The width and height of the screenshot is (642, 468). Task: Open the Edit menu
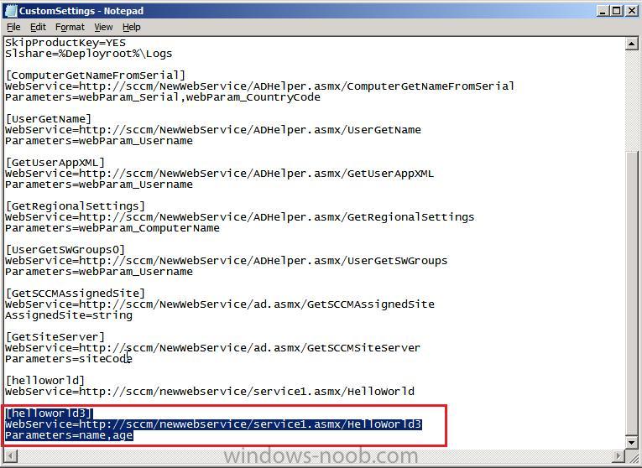[x=38, y=27]
